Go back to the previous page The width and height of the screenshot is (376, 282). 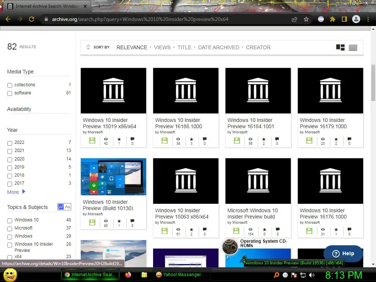pyautogui.click(x=8, y=19)
